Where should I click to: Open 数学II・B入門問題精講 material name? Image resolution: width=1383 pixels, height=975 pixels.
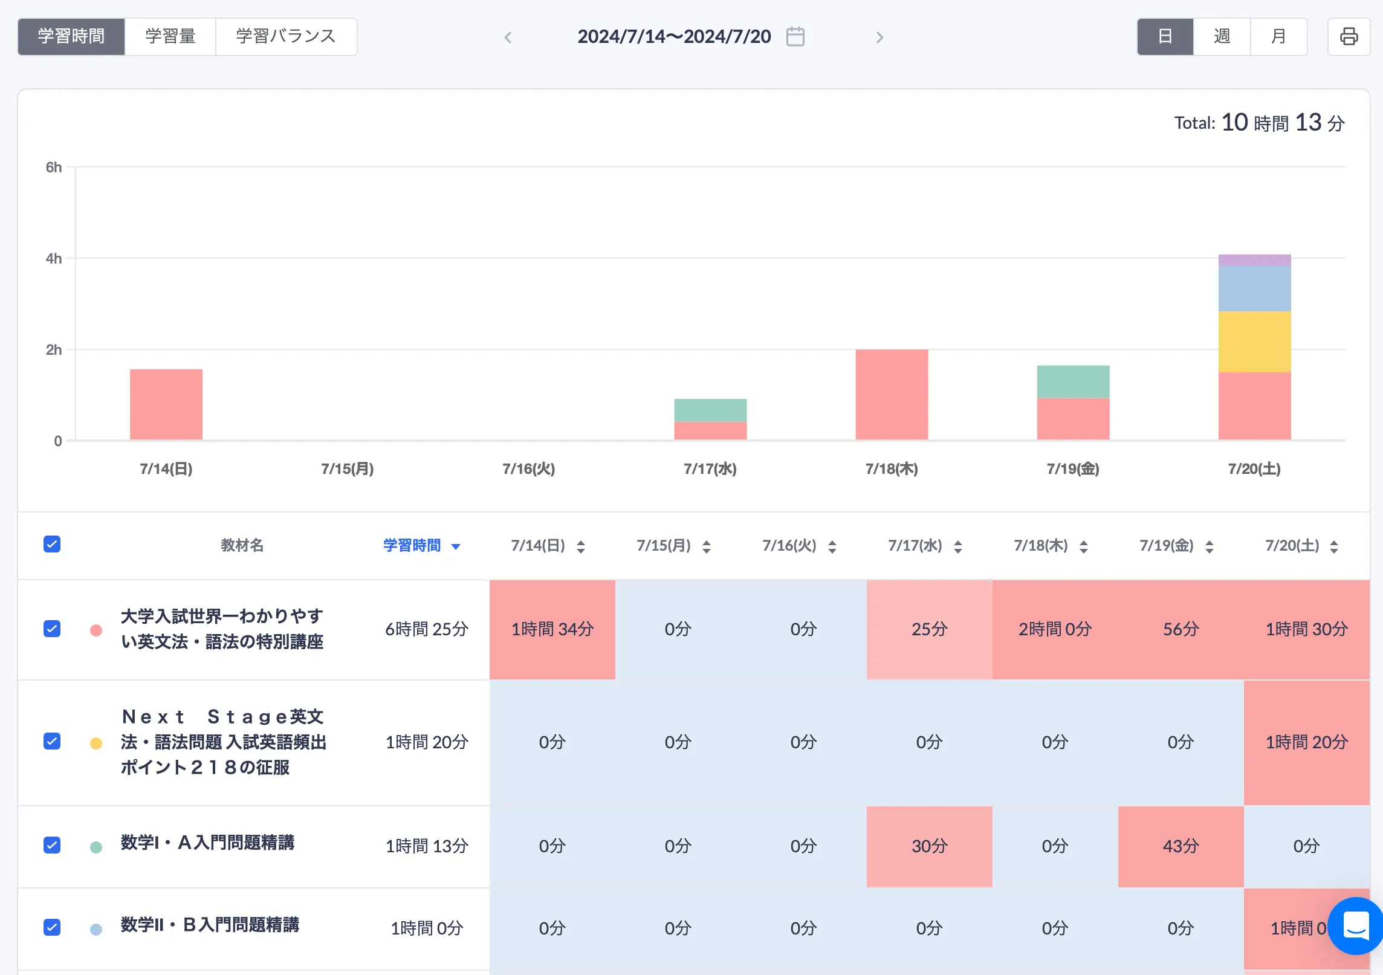click(210, 925)
